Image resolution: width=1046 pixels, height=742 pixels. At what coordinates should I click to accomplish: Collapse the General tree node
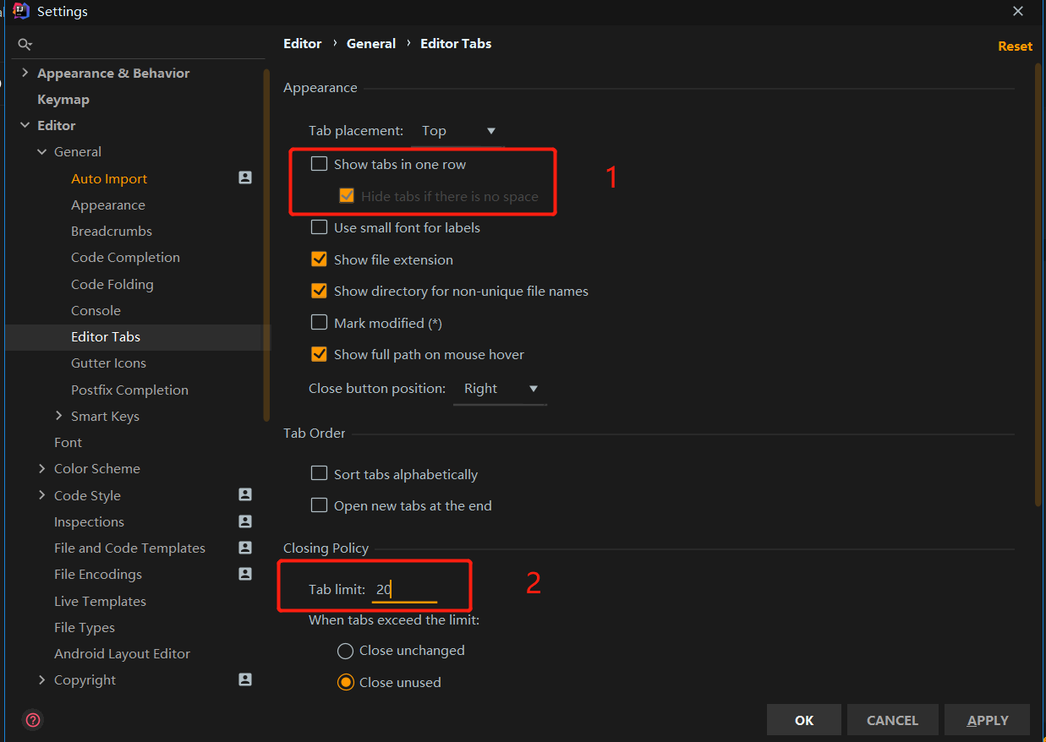click(x=41, y=152)
